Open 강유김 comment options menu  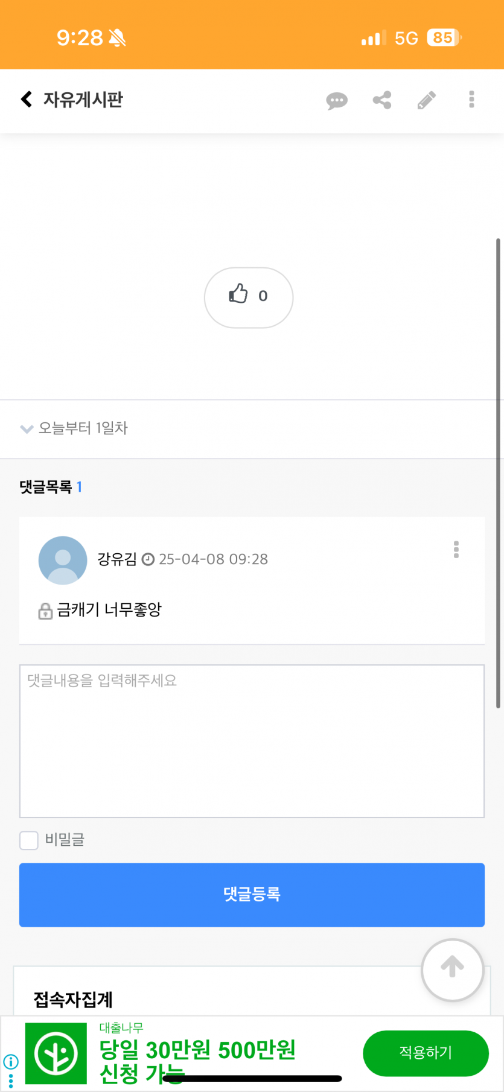coord(456,550)
